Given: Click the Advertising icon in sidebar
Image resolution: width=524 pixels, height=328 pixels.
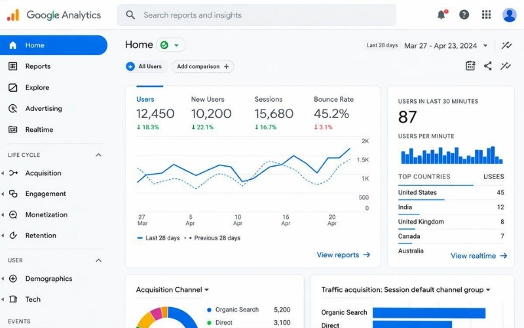Looking at the screenshot, I should [x=12, y=108].
